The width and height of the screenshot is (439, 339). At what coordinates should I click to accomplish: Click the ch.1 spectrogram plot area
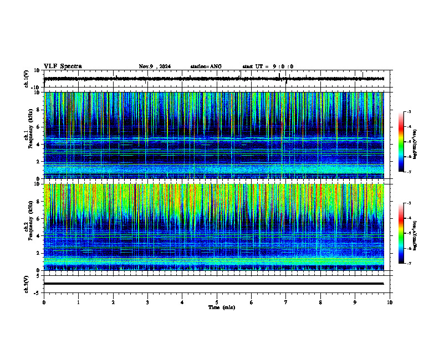click(x=214, y=135)
